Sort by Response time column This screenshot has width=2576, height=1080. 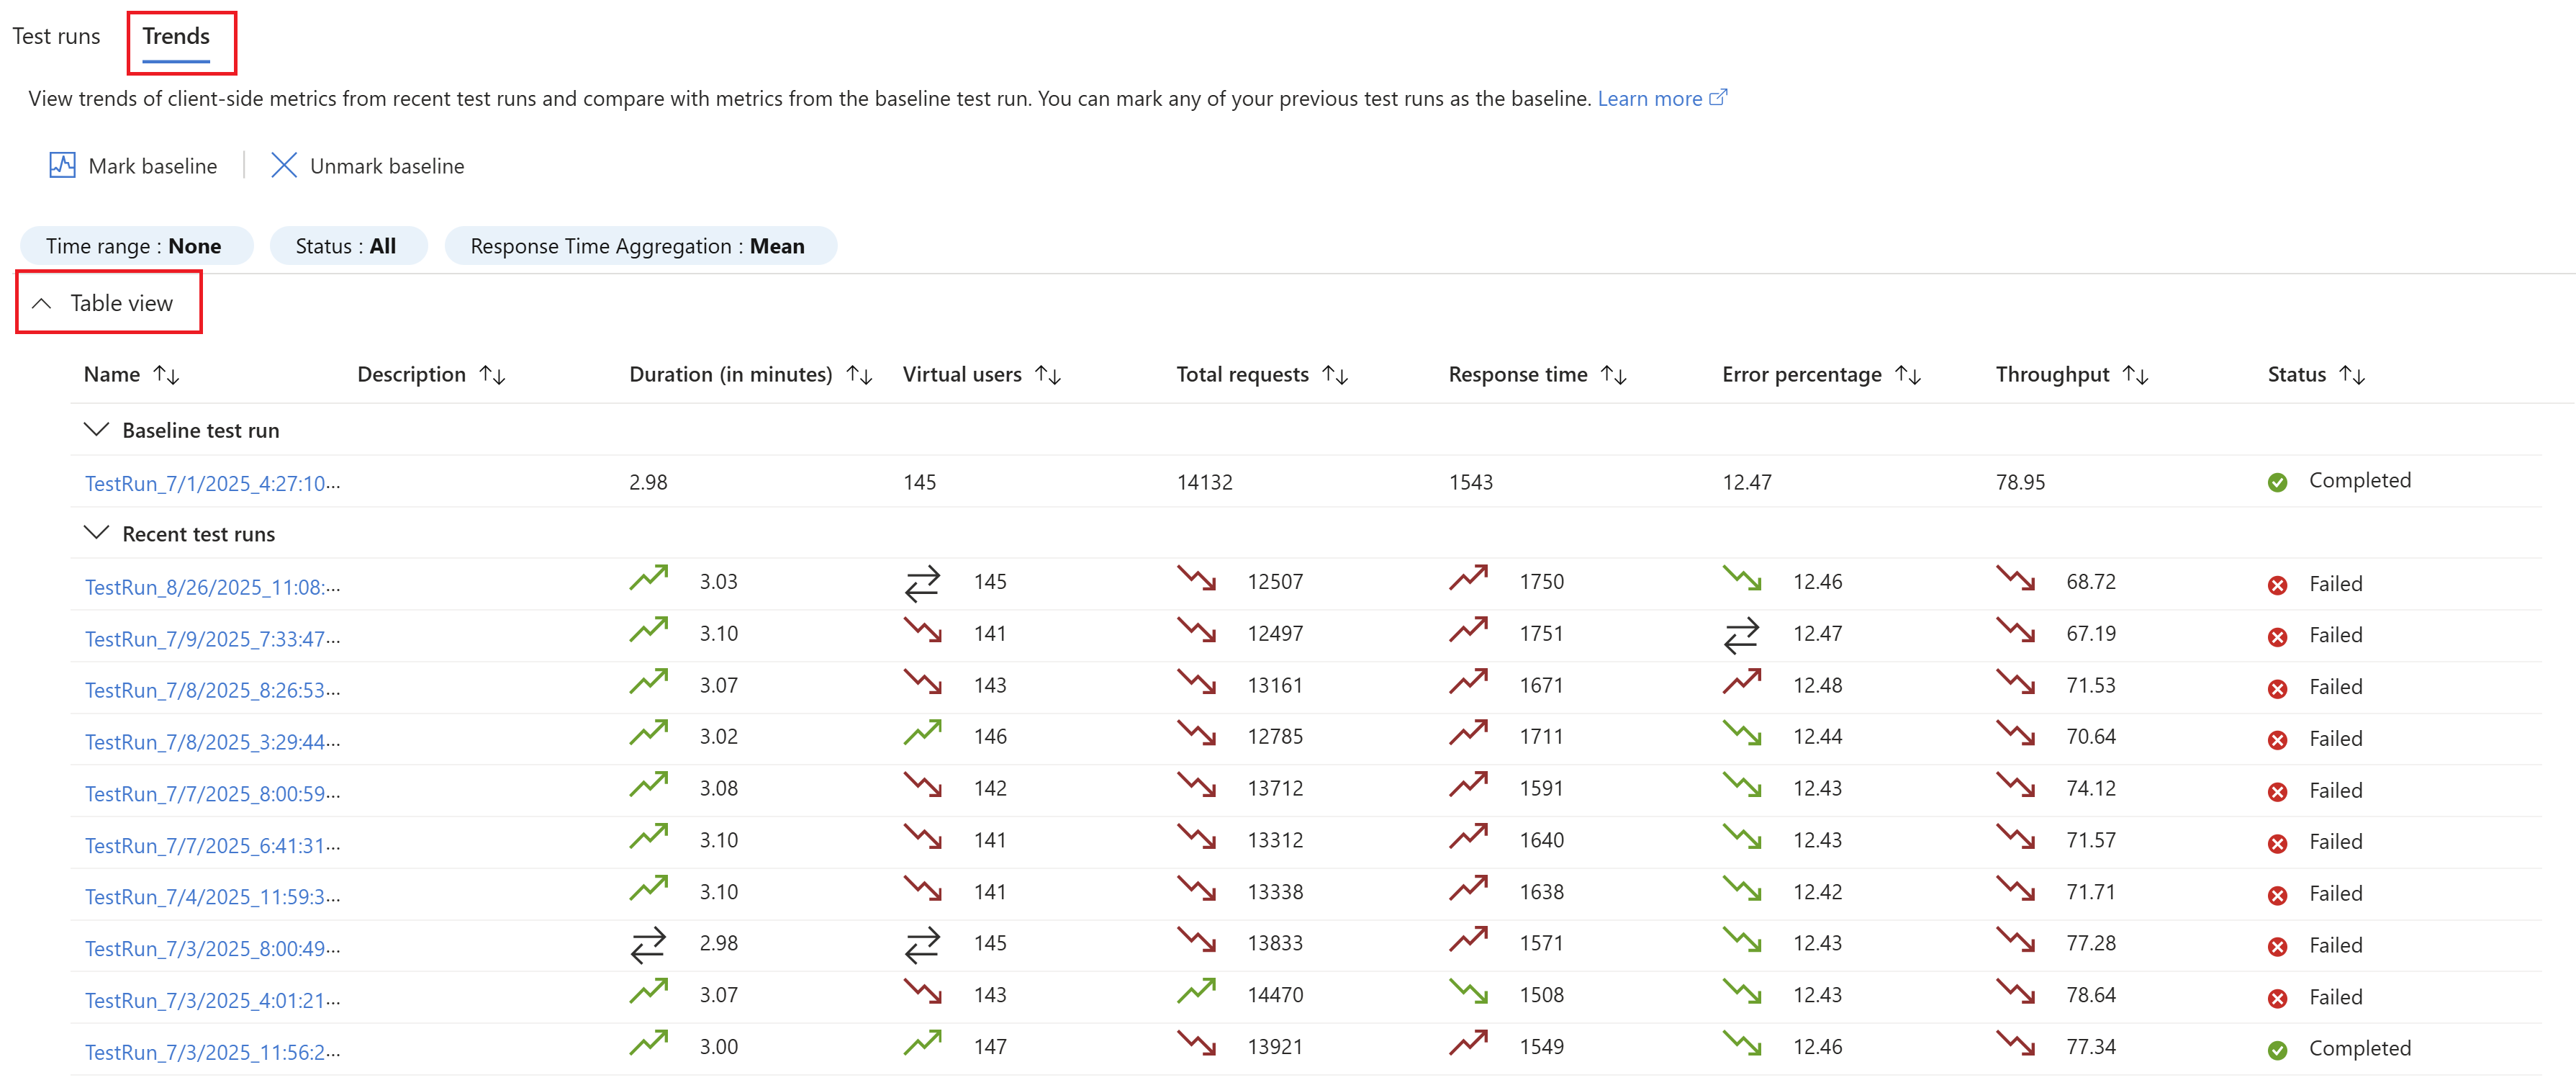pyautogui.click(x=1614, y=375)
